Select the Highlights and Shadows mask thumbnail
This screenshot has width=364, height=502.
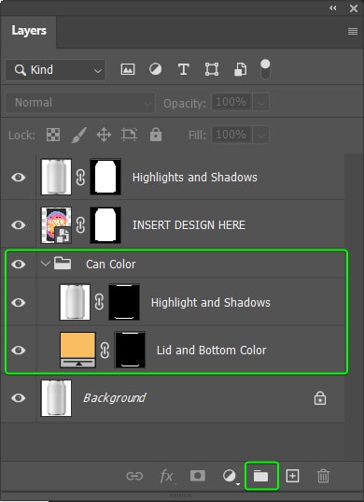pos(105,177)
